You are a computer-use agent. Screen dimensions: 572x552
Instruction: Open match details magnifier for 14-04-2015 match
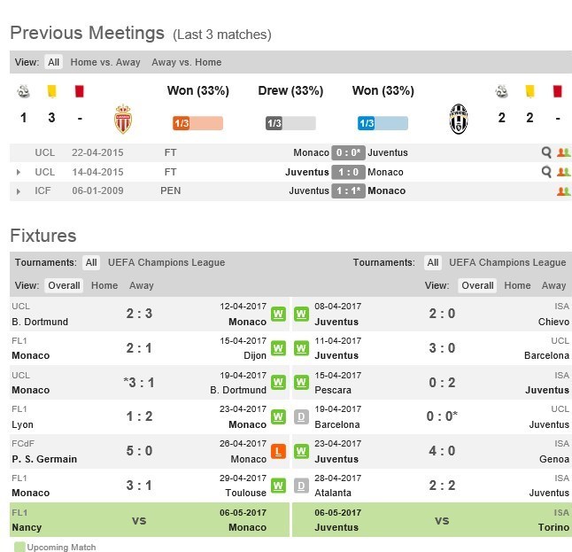[x=546, y=172]
